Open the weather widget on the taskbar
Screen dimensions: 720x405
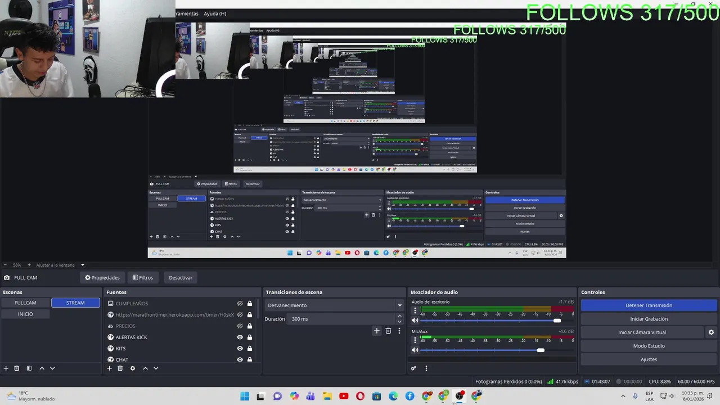coord(31,396)
